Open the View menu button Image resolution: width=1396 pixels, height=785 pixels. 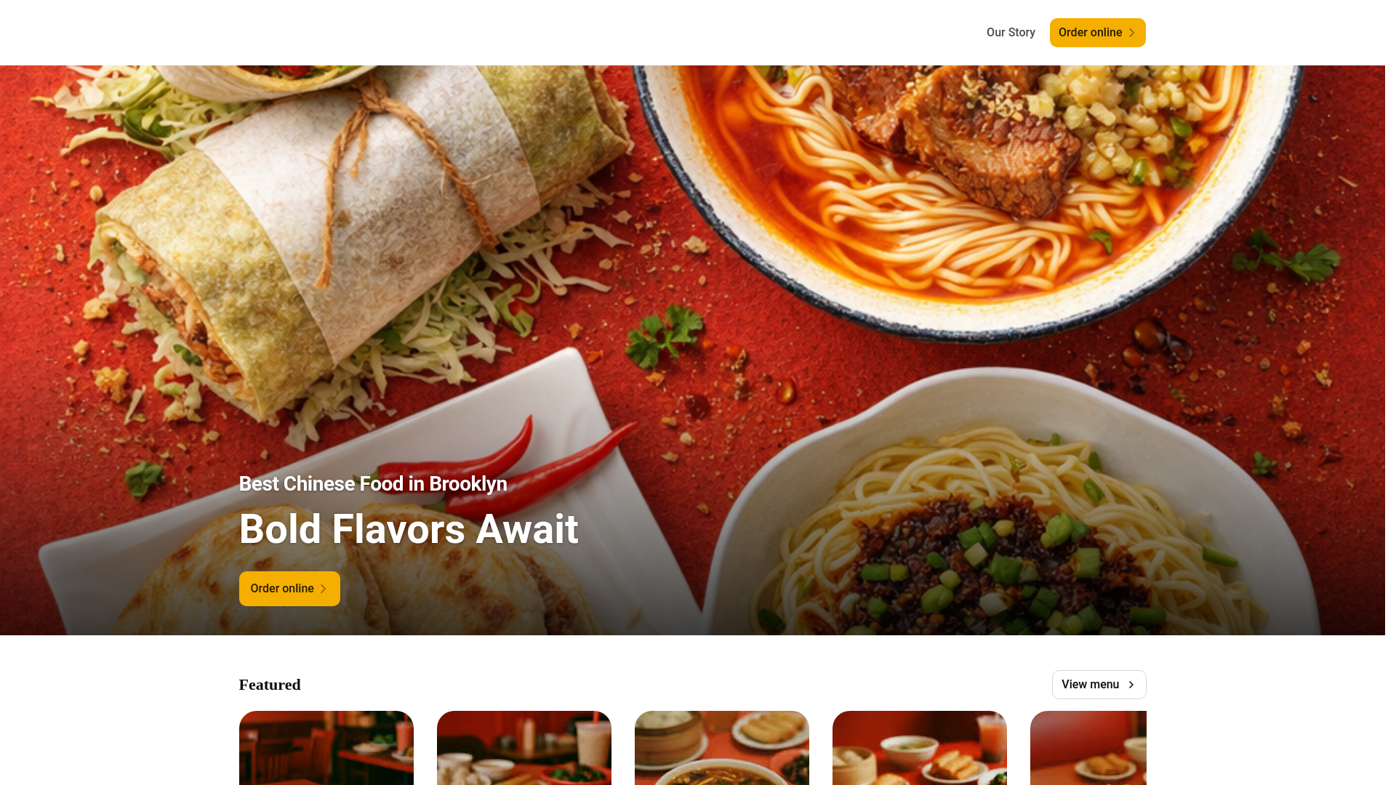click(x=1099, y=685)
